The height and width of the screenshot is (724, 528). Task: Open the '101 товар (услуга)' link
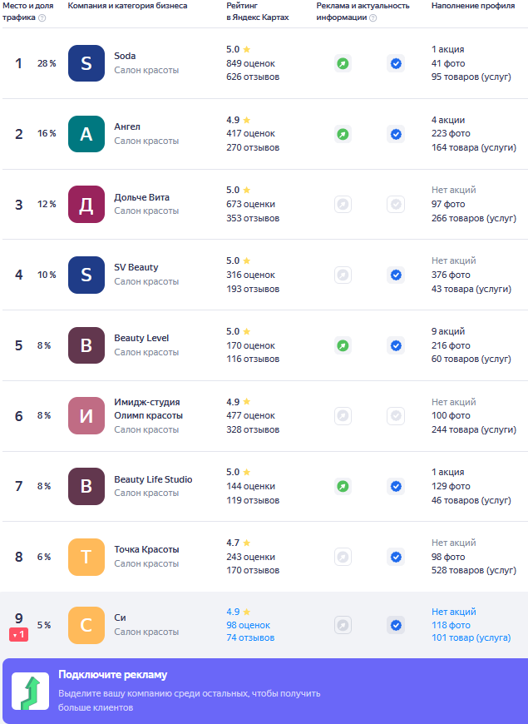click(x=471, y=637)
